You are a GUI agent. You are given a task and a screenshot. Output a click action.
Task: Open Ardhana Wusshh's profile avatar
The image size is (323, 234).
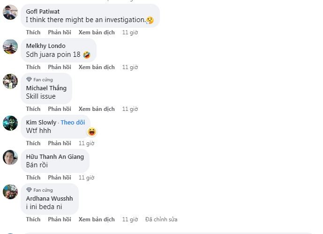10,192
